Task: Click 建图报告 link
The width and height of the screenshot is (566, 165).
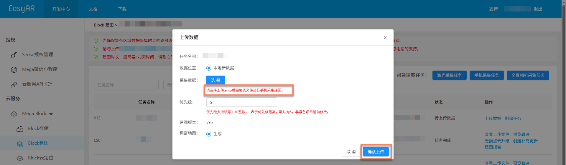Action: (x=493, y=147)
